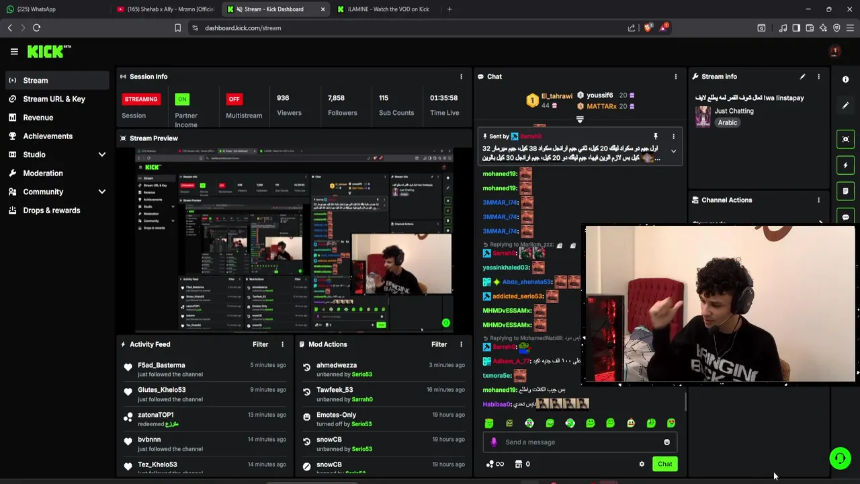Screen dimensions: 860x484
Task: Insert the clown-hat green emote
Action: point(631,423)
